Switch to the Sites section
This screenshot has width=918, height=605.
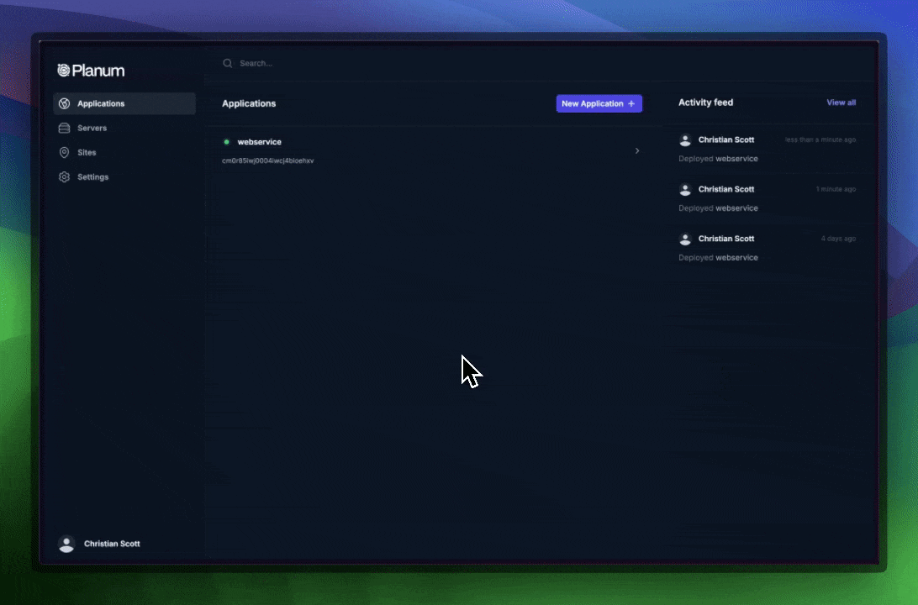(x=86, y=152)
